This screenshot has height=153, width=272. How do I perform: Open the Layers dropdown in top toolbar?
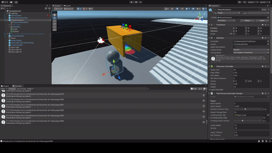coord(251,2)
